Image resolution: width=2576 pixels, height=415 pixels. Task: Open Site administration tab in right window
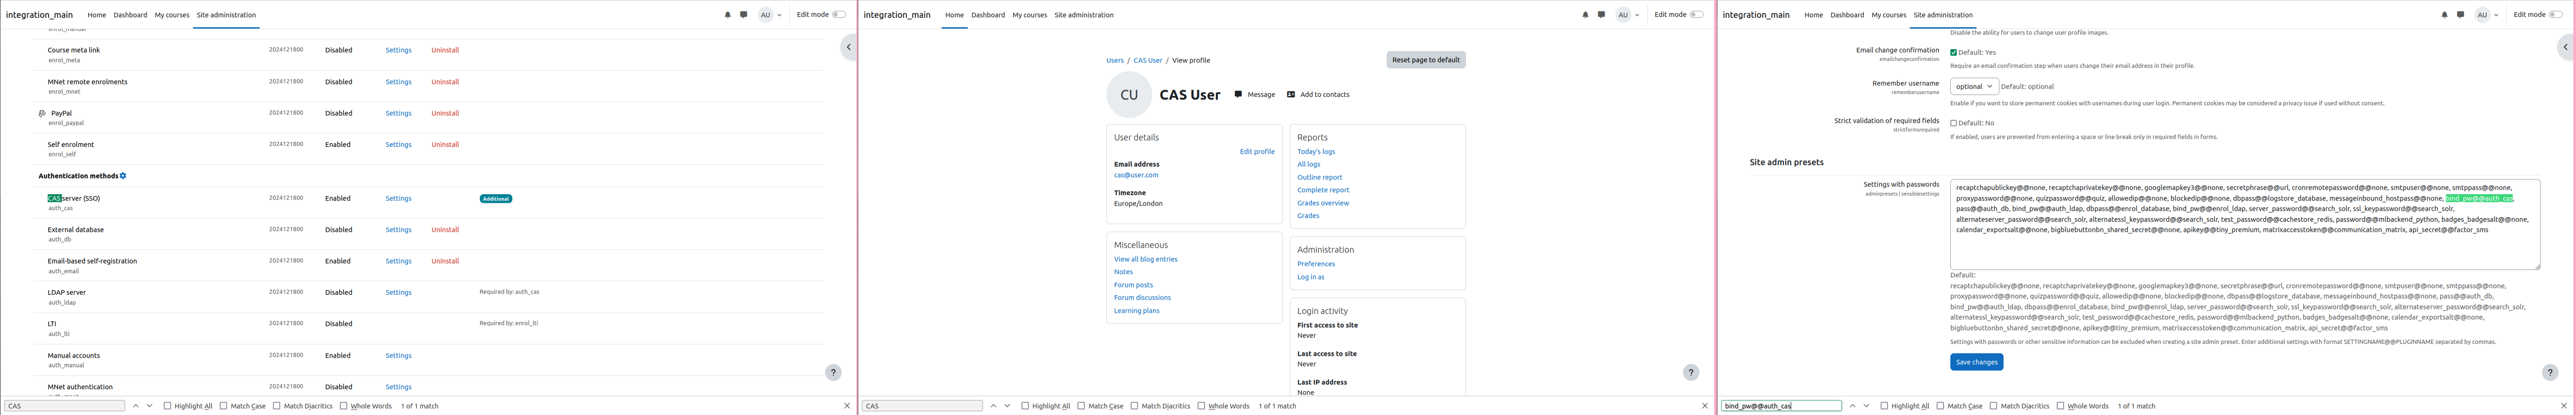coord(1943,15)
